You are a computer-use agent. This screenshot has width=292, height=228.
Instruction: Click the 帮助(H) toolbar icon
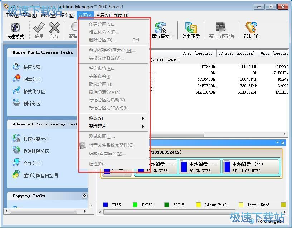click(x=251, y=27)
